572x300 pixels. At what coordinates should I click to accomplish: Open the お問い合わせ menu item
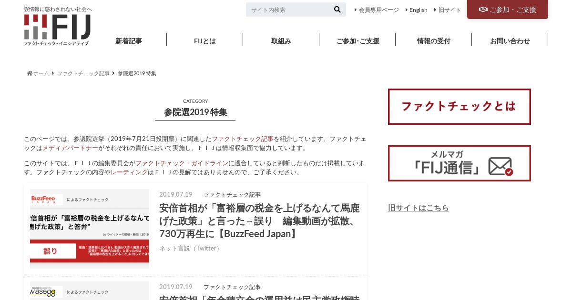coord(510,41)
